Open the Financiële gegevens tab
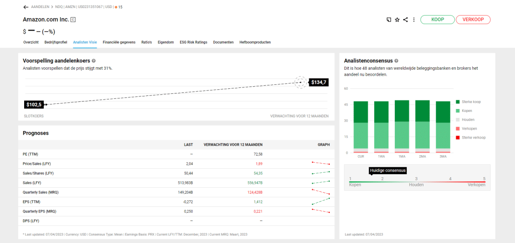 tap(119, 42)
